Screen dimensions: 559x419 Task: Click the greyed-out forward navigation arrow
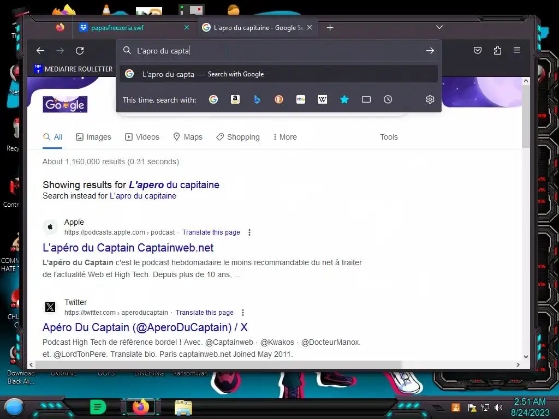coord(60,51)
